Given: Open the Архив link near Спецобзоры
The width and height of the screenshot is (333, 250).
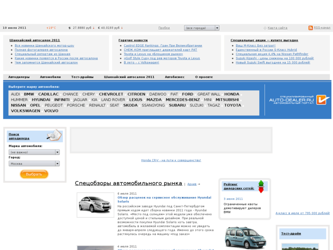Looking at the screenshot, I should point(192,184).
